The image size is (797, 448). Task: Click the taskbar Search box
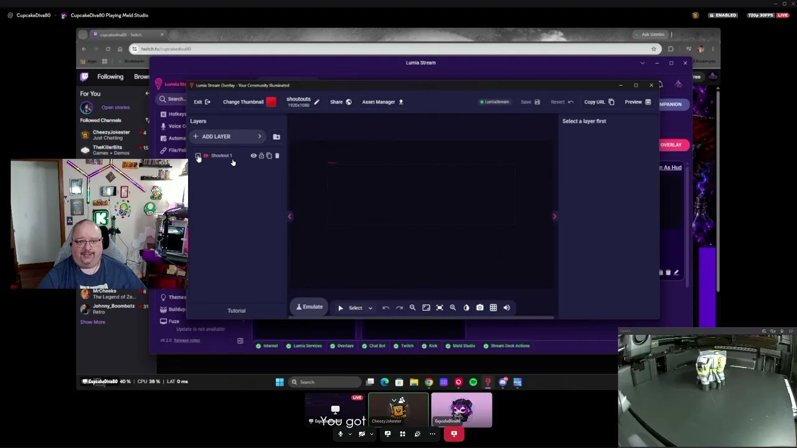[x=325, y=382]
